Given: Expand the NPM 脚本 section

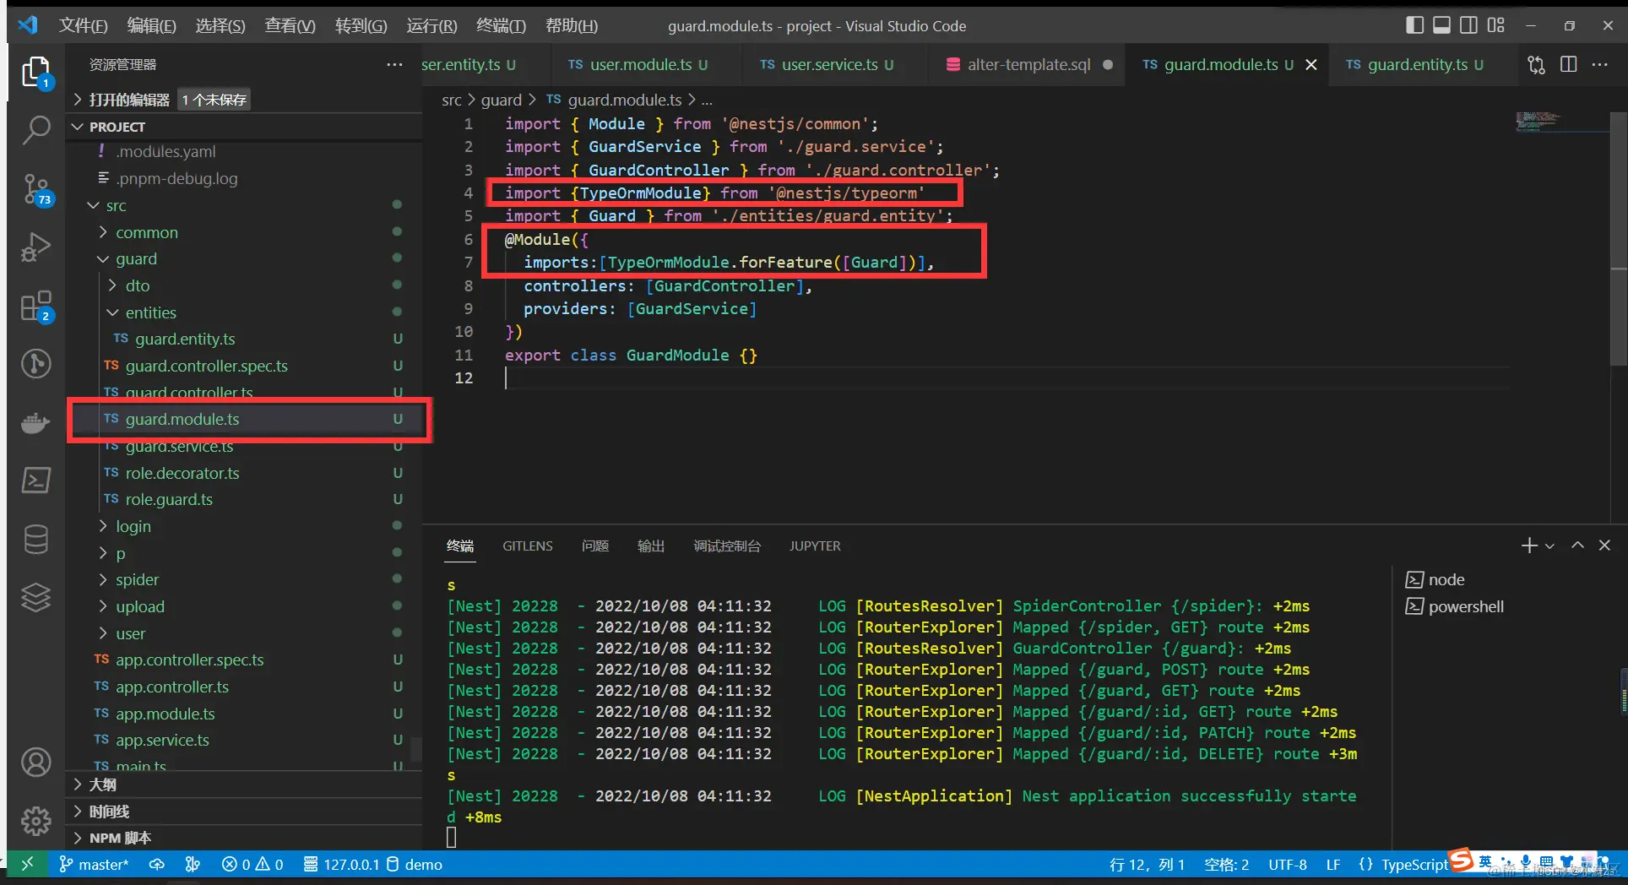Looking at the screenshot, I should click(245, 838).
